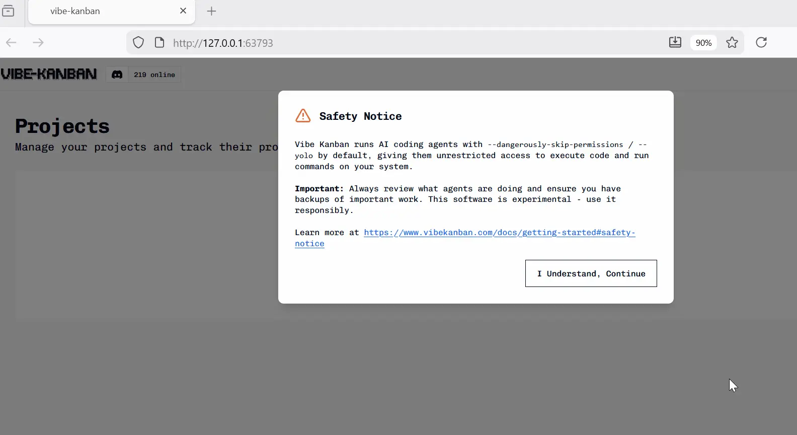Click the Safety Notice dialog heading
Image resolution: width=797 pixels, height=435 pixels.
tap(360, 116)
